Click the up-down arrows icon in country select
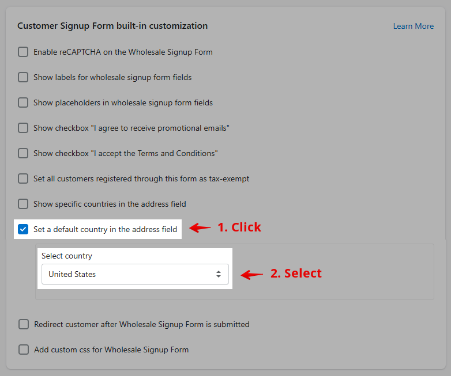 pos(219,274)
